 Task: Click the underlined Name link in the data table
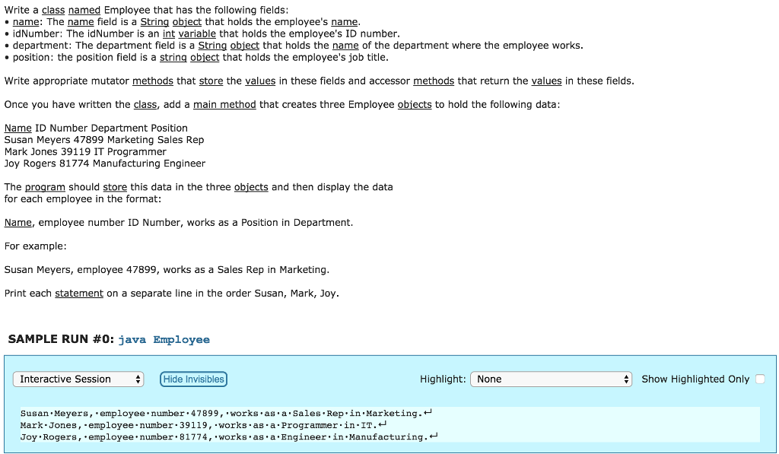(17, 128)
